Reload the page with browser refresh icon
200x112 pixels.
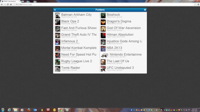point(8,5)
